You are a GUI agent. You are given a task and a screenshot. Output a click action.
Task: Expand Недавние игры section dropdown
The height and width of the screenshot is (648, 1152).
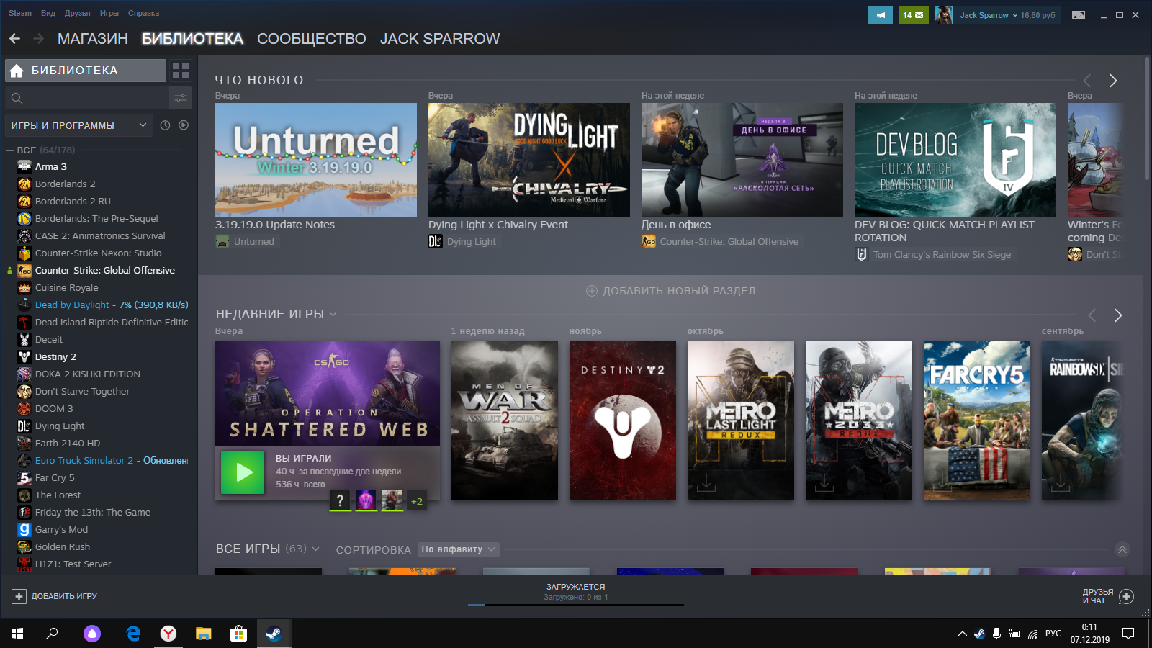333,314
